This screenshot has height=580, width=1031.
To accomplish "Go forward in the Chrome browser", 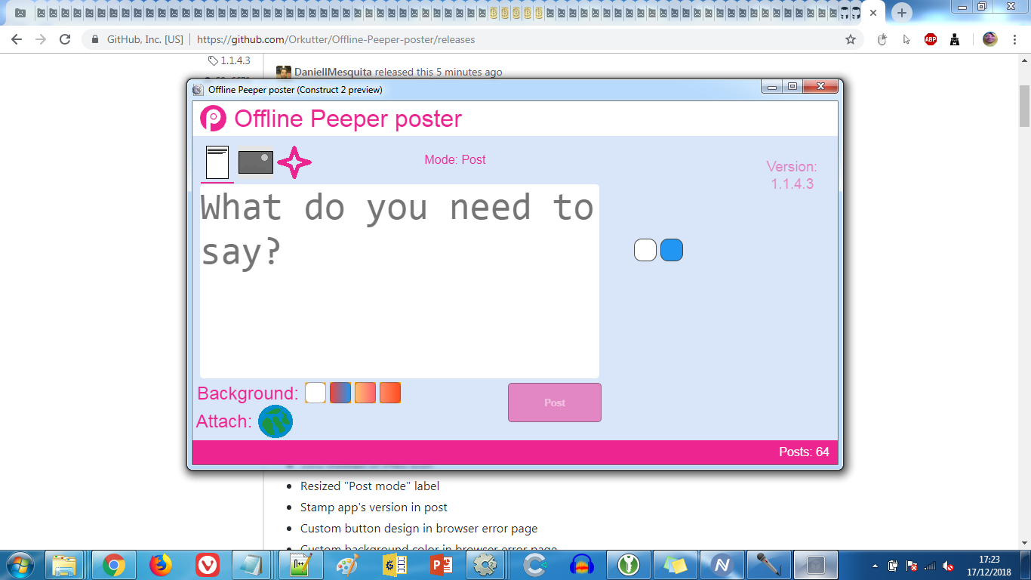I will pos(41,39).
